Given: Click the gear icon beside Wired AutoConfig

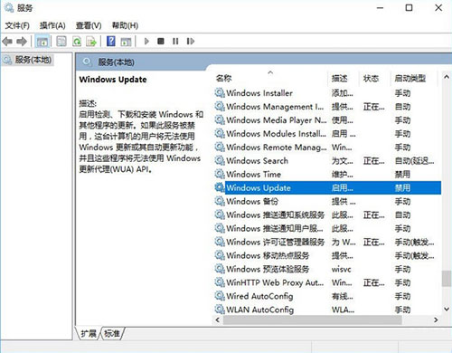Looking at the screenshot, I should [x=220, y=296].
